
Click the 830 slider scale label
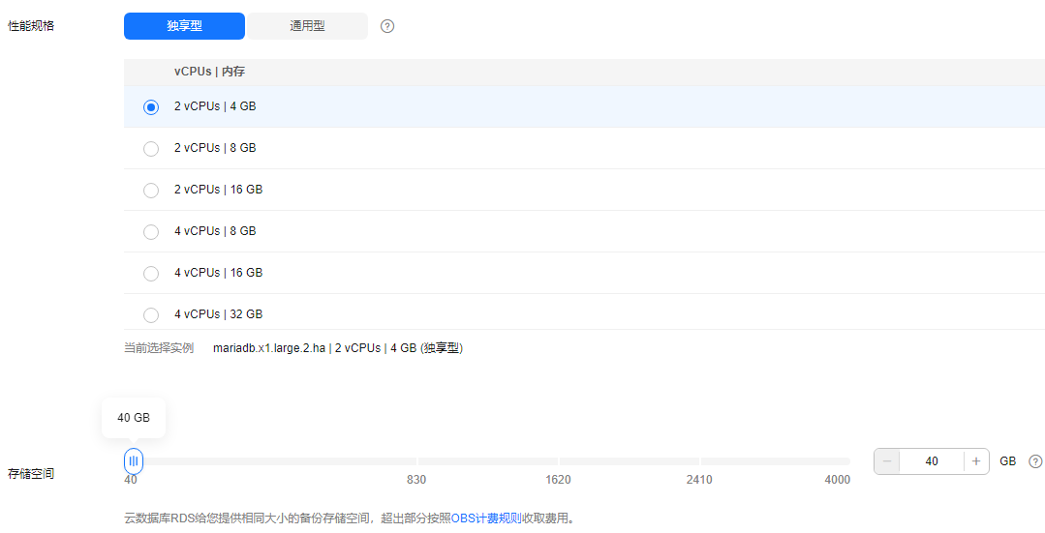pos(416,480)
